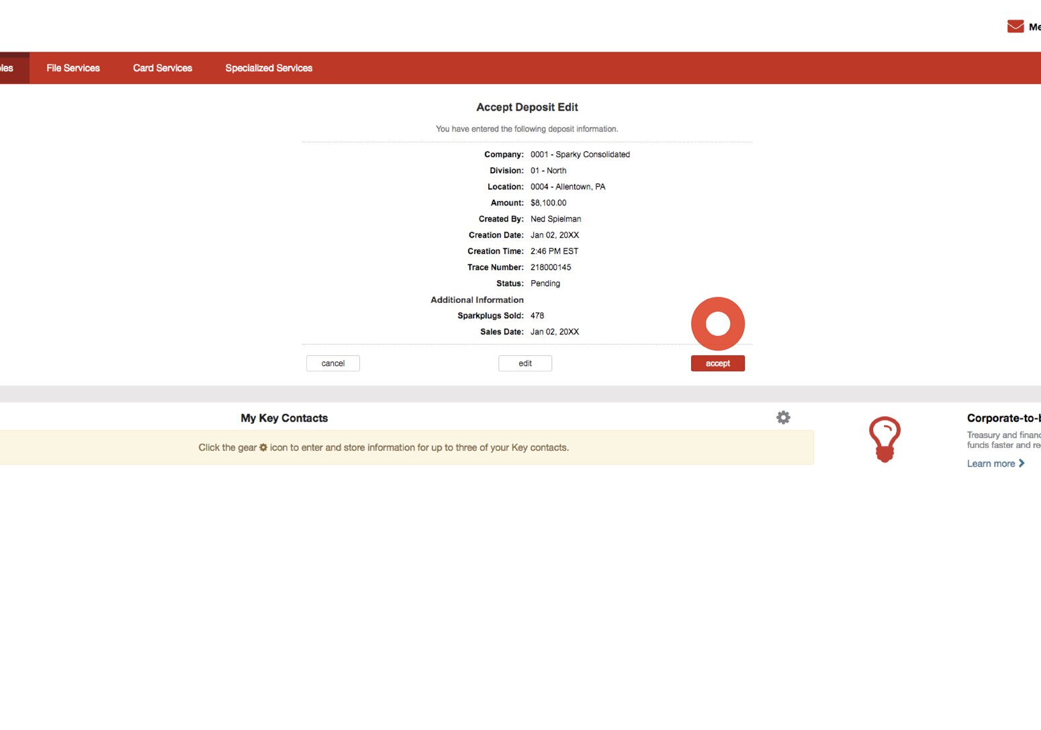Open the Specialized Services menu
Screen dimensions: 1041x730
point(269,68)
